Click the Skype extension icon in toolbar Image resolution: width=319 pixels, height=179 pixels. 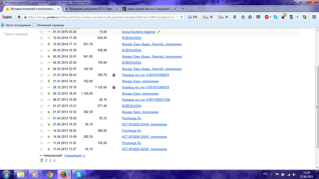click(x=275, y=17)
